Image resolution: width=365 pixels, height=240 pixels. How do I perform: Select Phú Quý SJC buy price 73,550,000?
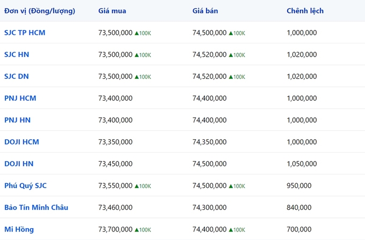[x=115, y=186]
